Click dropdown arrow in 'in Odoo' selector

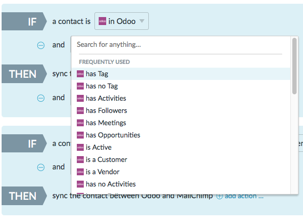(142, 21)
